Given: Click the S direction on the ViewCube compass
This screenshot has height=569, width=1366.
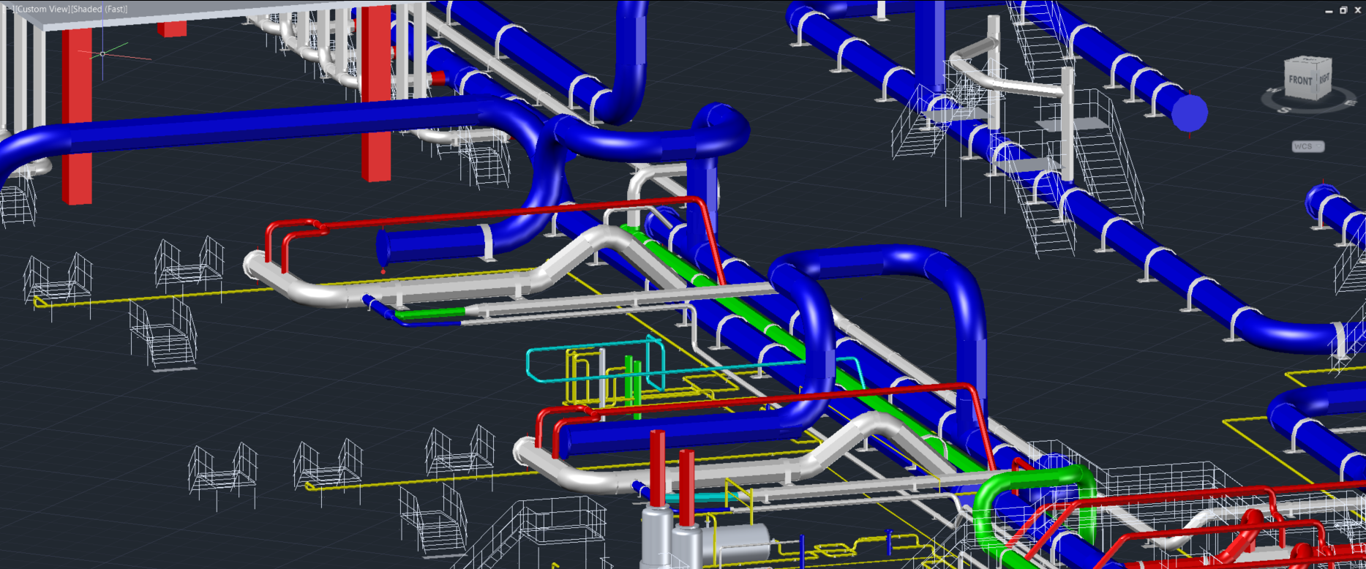Looking at the screenshot, I should (x=1283, y=110).
